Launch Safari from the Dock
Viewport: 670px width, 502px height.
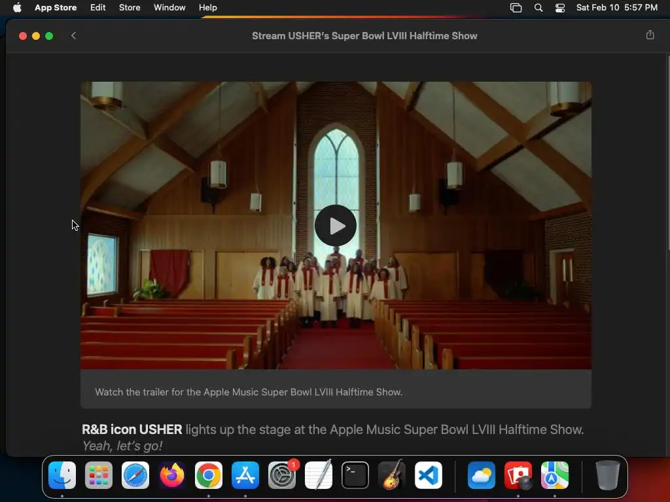click(x=135, y=475)
